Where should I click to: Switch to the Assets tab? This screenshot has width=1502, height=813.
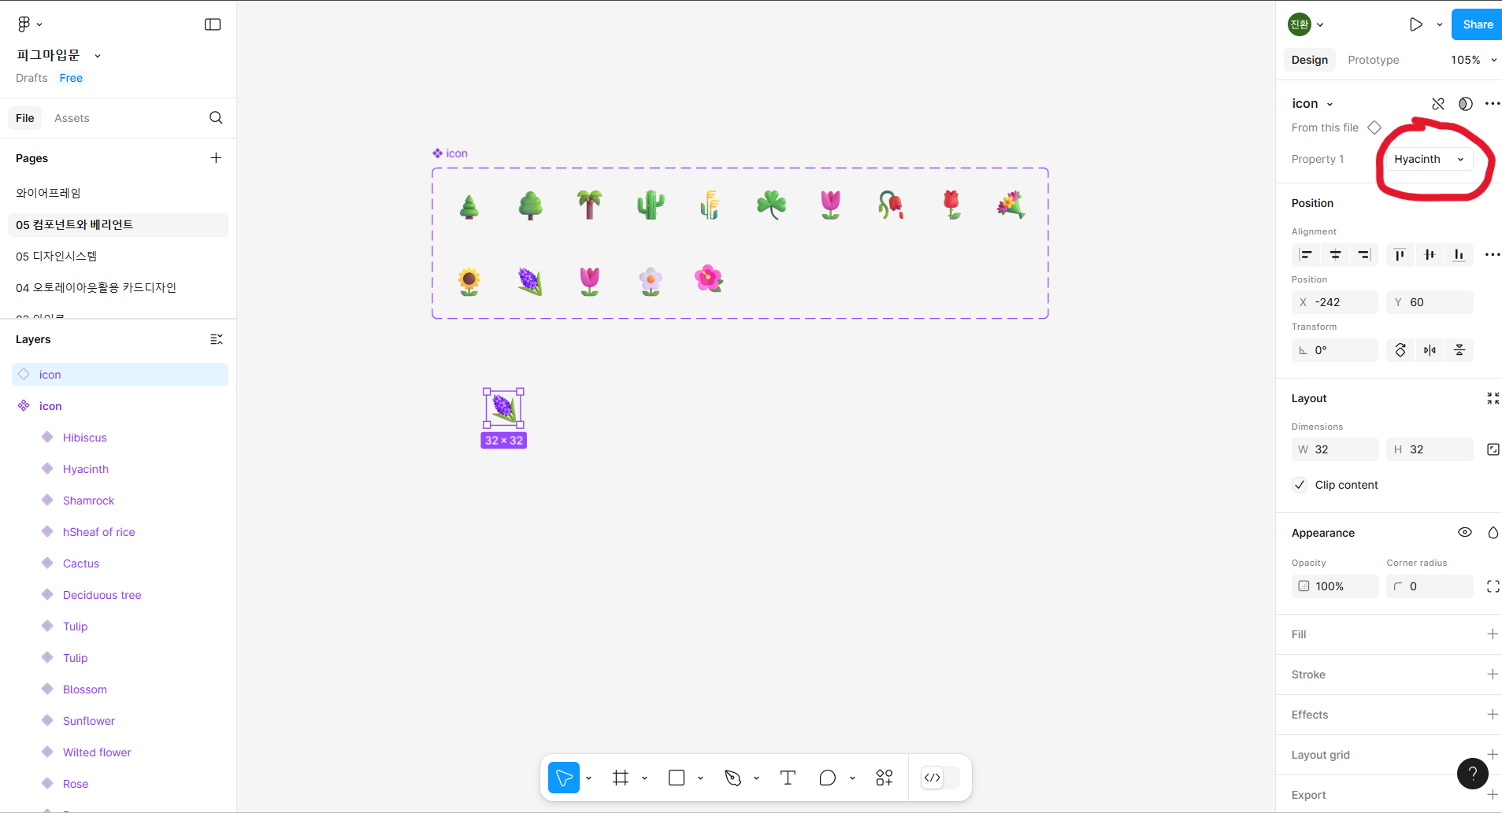(x=72, y=118)
